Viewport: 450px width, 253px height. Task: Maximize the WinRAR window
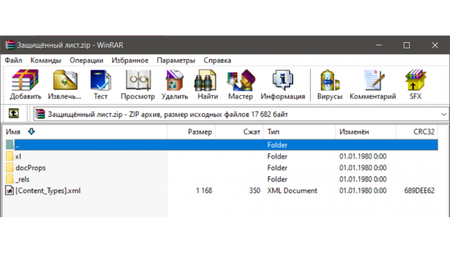(x=406, y=45)
